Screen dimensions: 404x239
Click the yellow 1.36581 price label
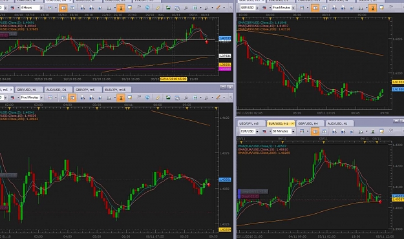coord(225,65)
